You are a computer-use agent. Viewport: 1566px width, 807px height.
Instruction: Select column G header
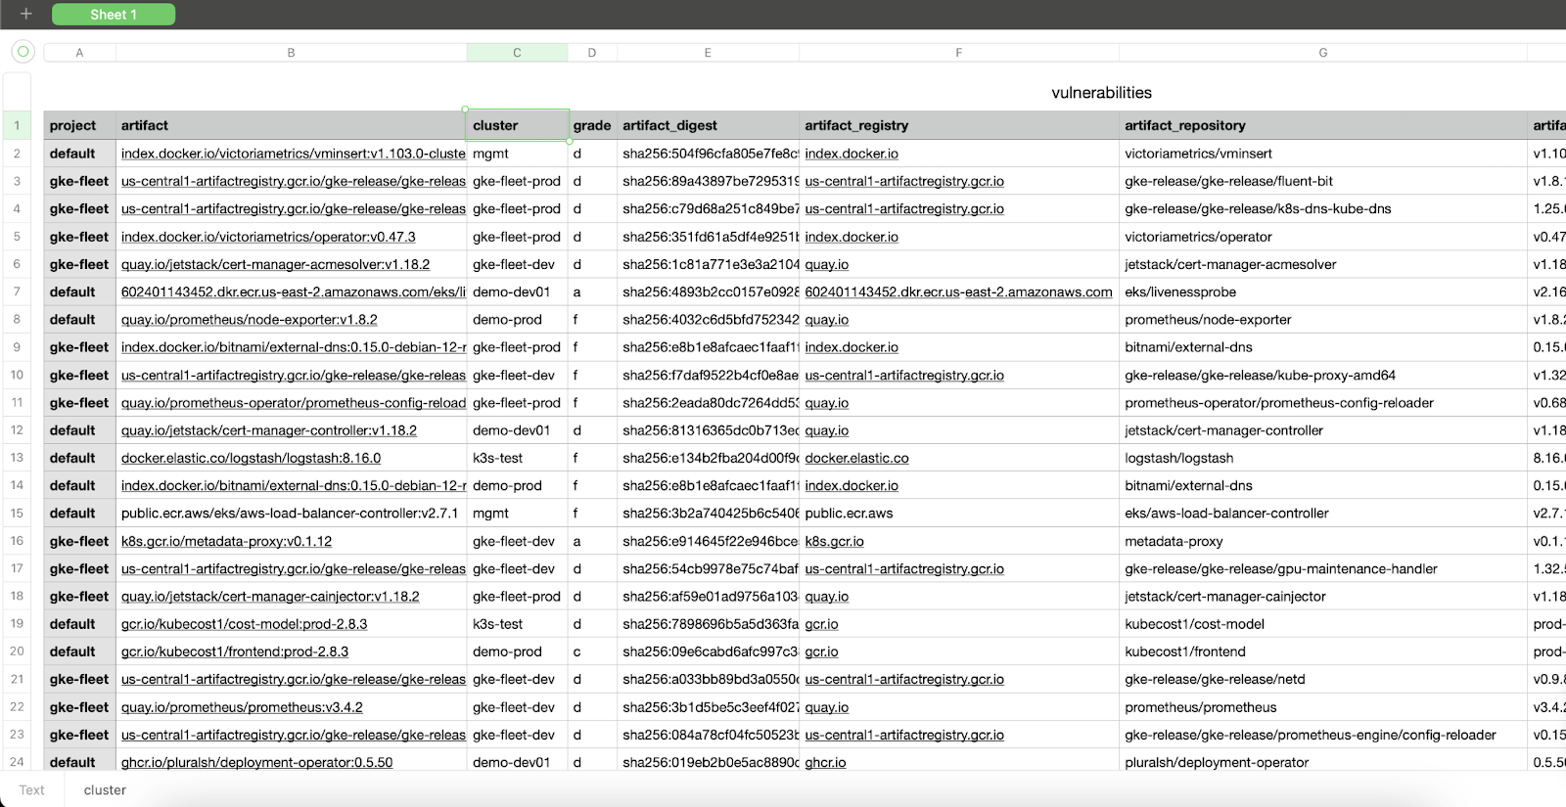[x=1323, y=53]
